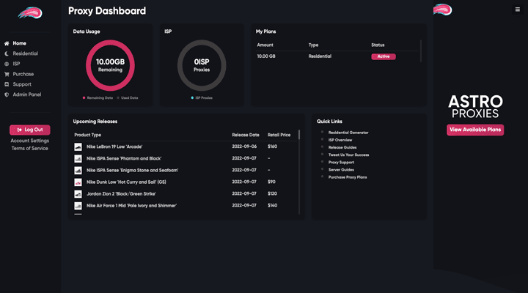
Task: Open Account Settings link
Action: coord(30,141)
